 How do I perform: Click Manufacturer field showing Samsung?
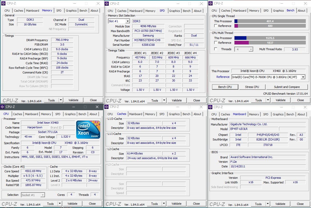[x=148, y=36]
